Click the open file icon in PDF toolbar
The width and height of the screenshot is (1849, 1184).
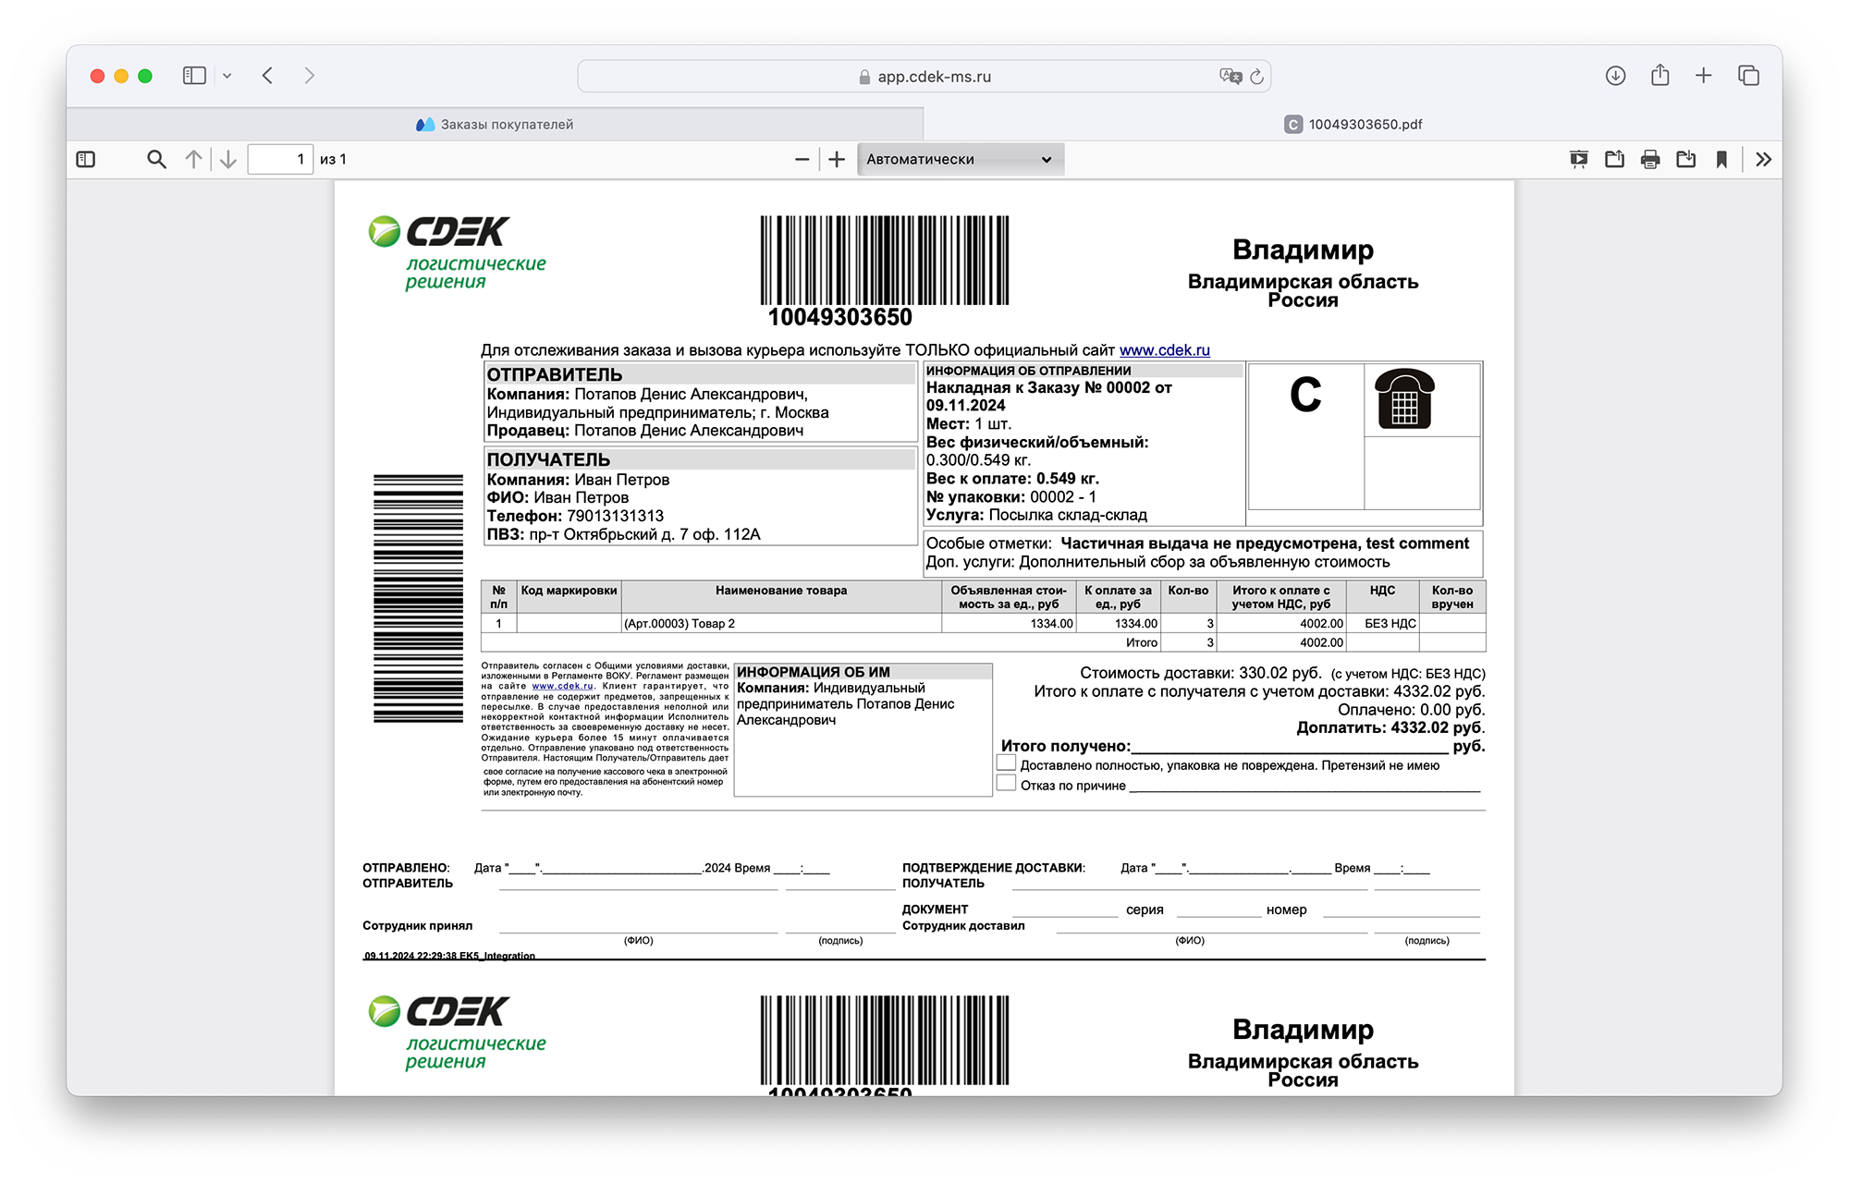[1614, 159]
